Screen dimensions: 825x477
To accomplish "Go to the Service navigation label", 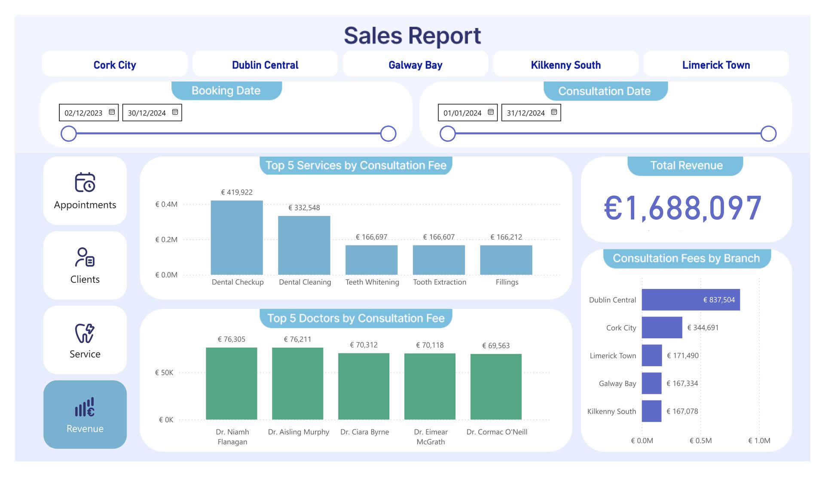I will tap(85, 354).
